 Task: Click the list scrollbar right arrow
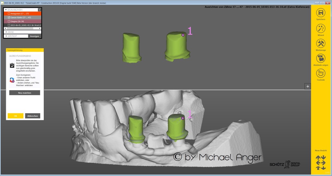[40, 28]
